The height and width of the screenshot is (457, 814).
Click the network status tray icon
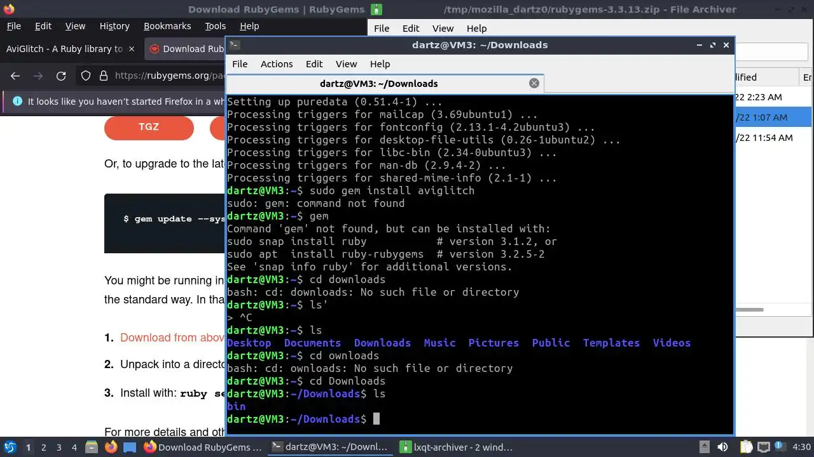pyautogui.click(x=764, y=447)
